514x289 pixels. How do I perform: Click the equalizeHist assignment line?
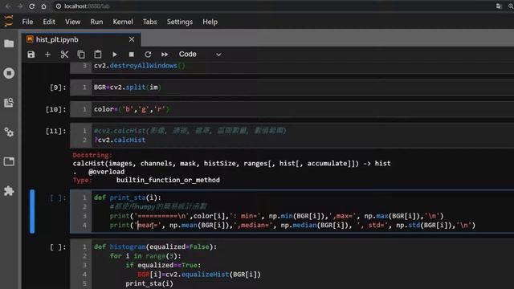(x=199, y=275)
